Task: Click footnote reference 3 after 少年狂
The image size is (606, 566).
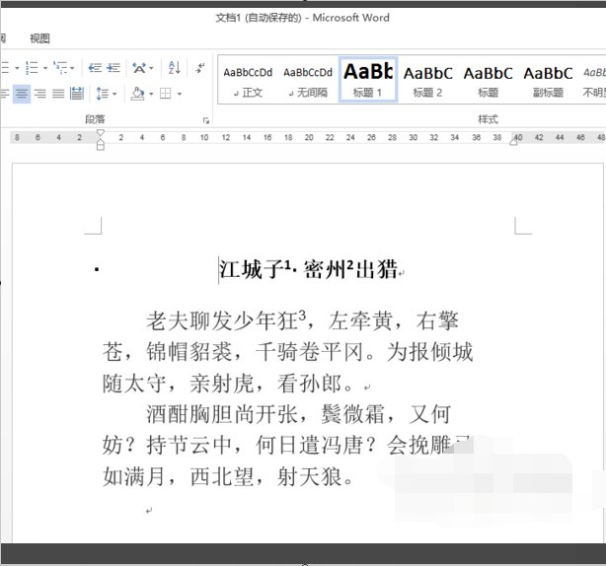Action: 302,316
